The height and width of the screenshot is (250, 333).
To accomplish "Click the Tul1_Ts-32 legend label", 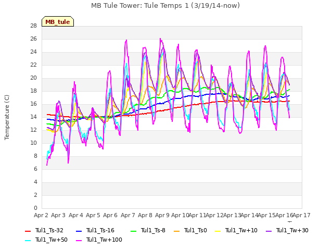I will coord(49,230).
